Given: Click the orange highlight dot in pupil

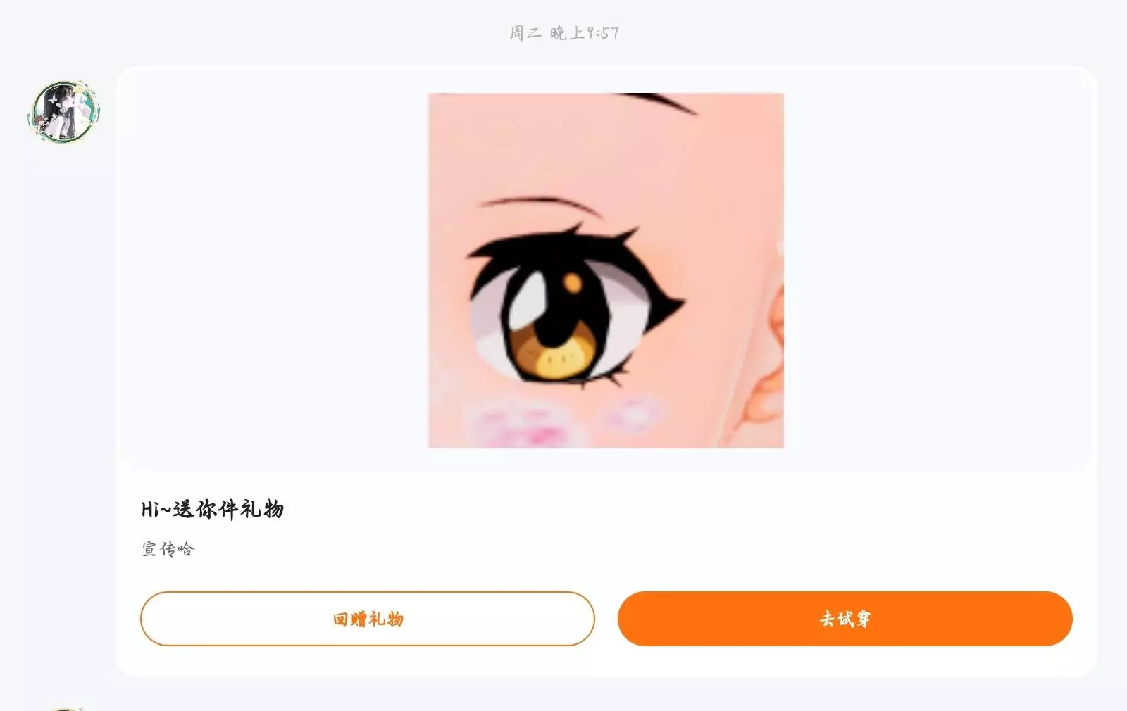Looking at the screenshot, I should tap(573, 284).
